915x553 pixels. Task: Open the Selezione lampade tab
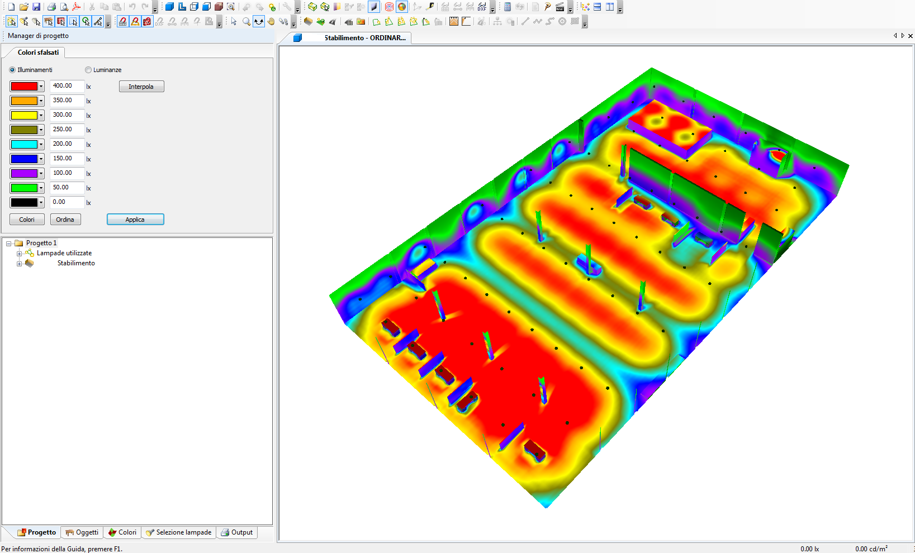(x=179, y=532)
